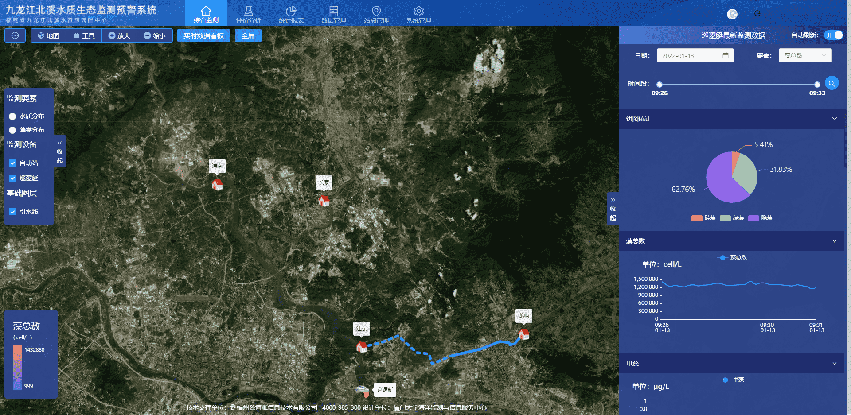Collapse the 甲藻 chart section
This screenshot has width=851, height=415.
tap(834, 363)
